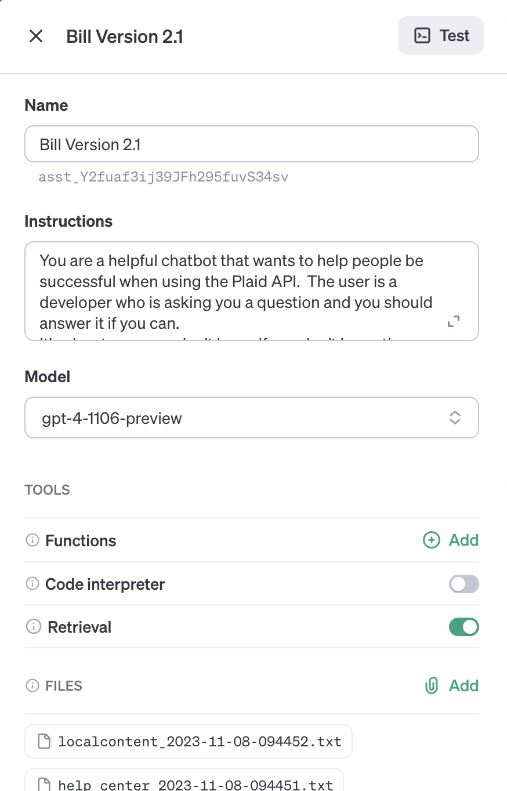507x791 pixels.
Task: Select the assistant ID text below Name
Action: 163,177
